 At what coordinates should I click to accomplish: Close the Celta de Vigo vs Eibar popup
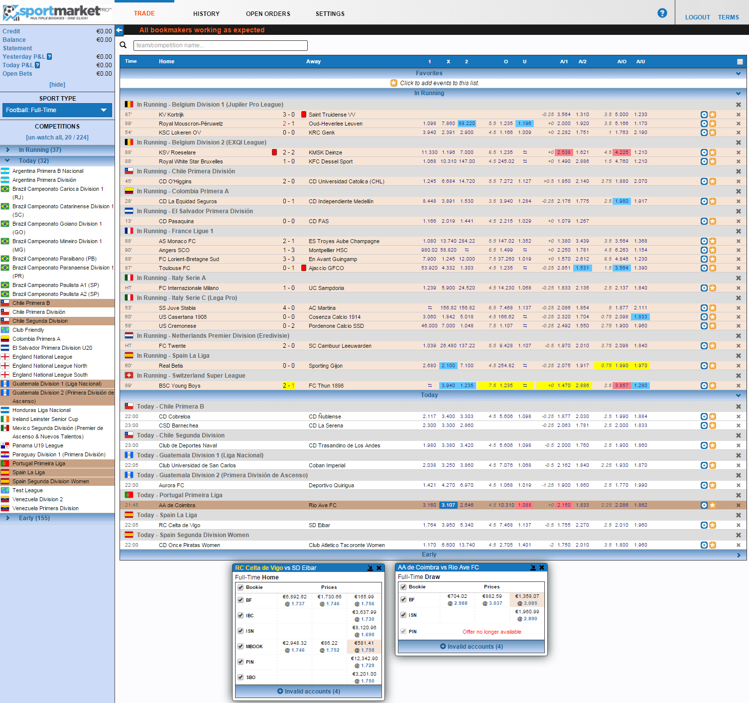[379, 568]
